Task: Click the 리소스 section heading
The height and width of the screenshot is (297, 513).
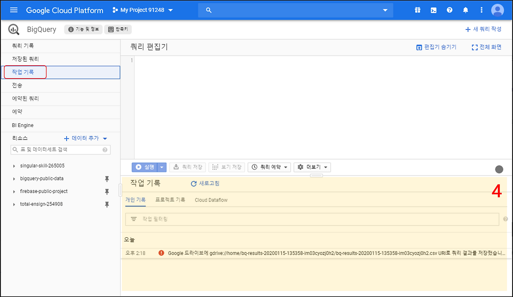Action: (x=20, y=138)
